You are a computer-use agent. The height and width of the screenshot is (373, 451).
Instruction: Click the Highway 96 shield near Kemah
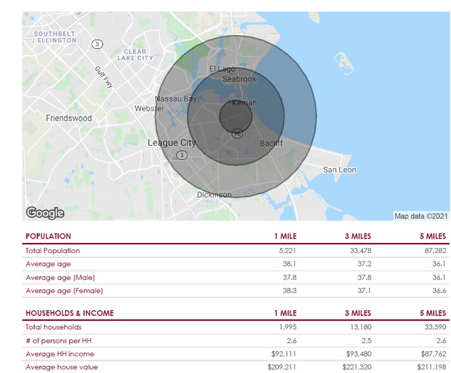click(237, 134)
